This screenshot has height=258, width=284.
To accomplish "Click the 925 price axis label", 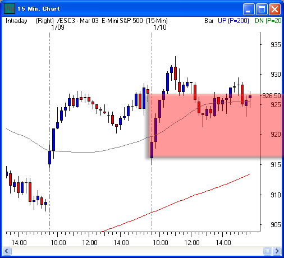I will click(276, 105).
